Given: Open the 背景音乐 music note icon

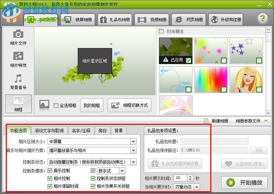Looking at the screenshot, I should coord(18,78).
